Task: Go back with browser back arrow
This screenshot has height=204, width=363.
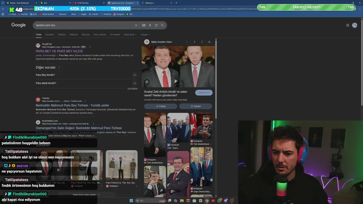Action: (3, 9)
